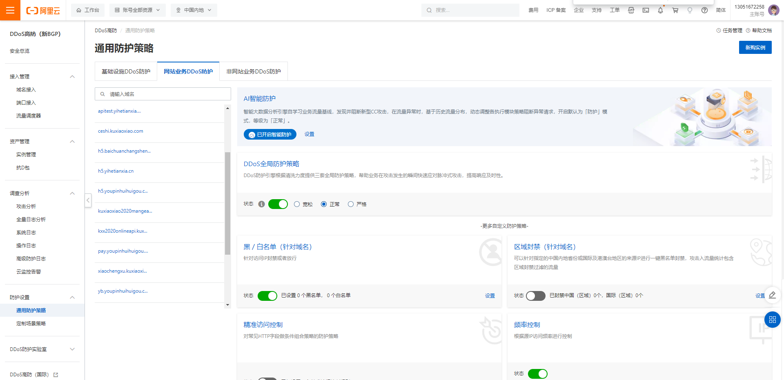Open 攻击分析 in sidebar
Screen dimensions: 784x380
(26, 207)
